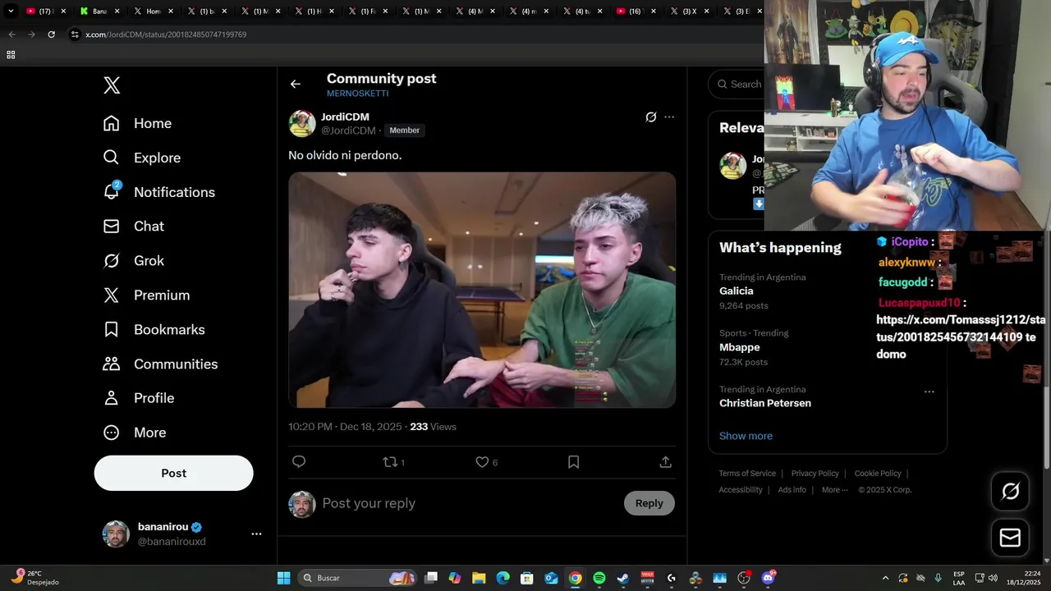Click the Reply button

(649, 503)
